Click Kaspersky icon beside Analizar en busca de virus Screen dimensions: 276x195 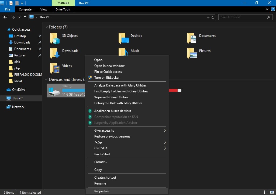[x=90, y=111]
